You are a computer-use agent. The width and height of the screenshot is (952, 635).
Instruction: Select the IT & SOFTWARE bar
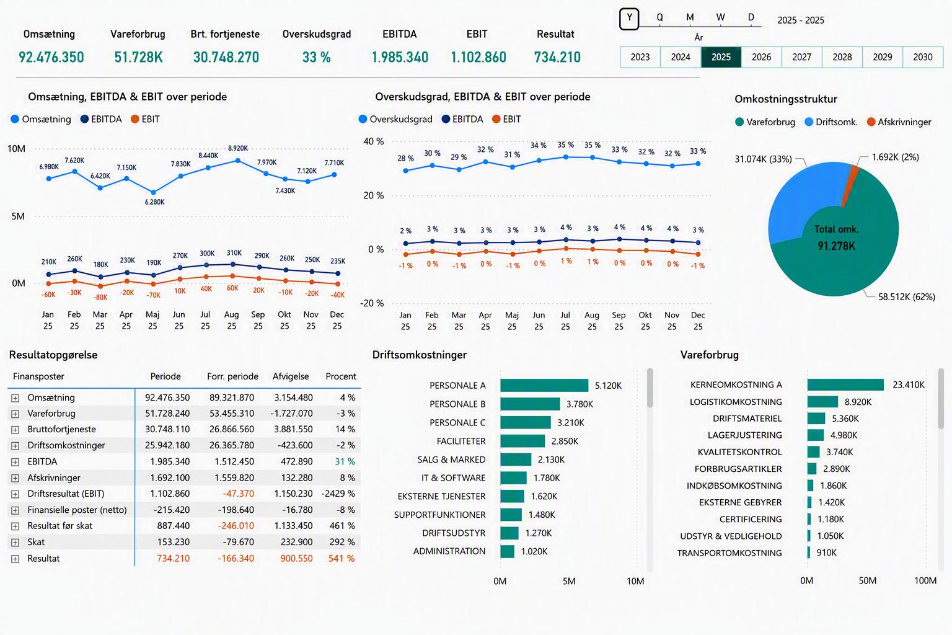513,478
